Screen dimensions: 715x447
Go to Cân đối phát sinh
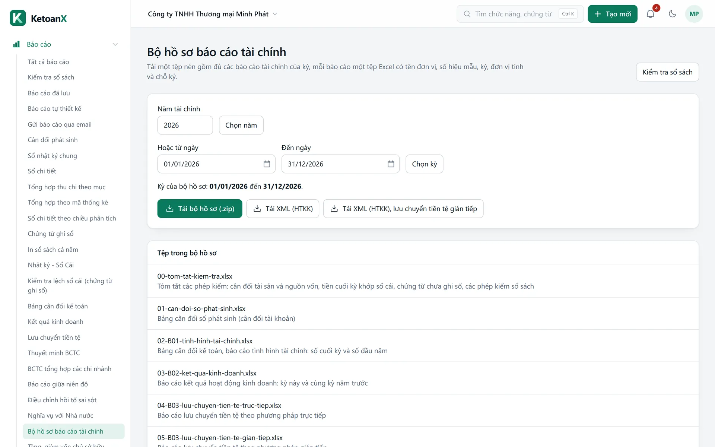[x=74, y=140]
